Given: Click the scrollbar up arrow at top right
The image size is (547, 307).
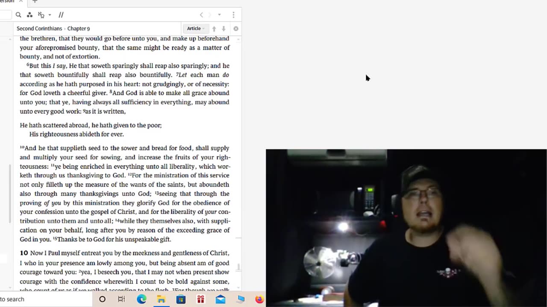Looking at the screenshot, I should [x=238, y=39].
